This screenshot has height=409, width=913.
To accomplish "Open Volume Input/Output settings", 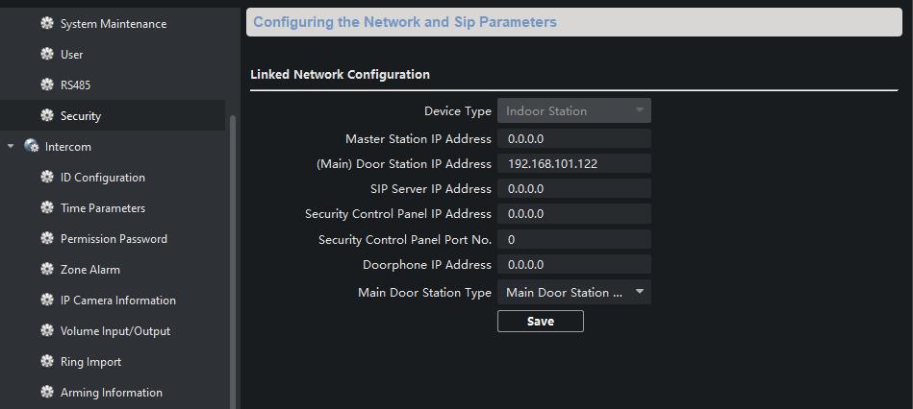I will [114, 330].
